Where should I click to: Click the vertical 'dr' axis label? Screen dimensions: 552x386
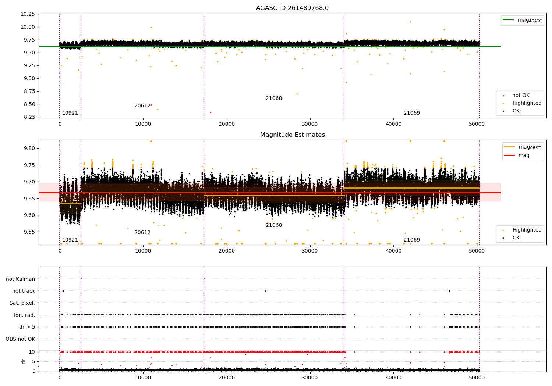pyautogui.click(x=24, y=362)
